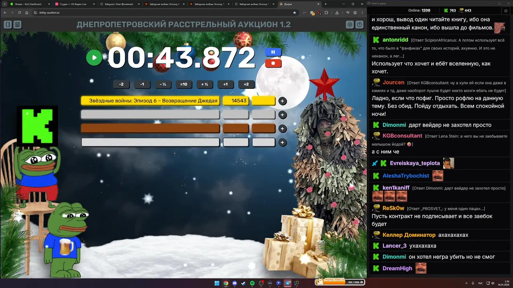The image size is (513, 288).
Task: Open Steam from the taskbar
Action: (243, 283)
